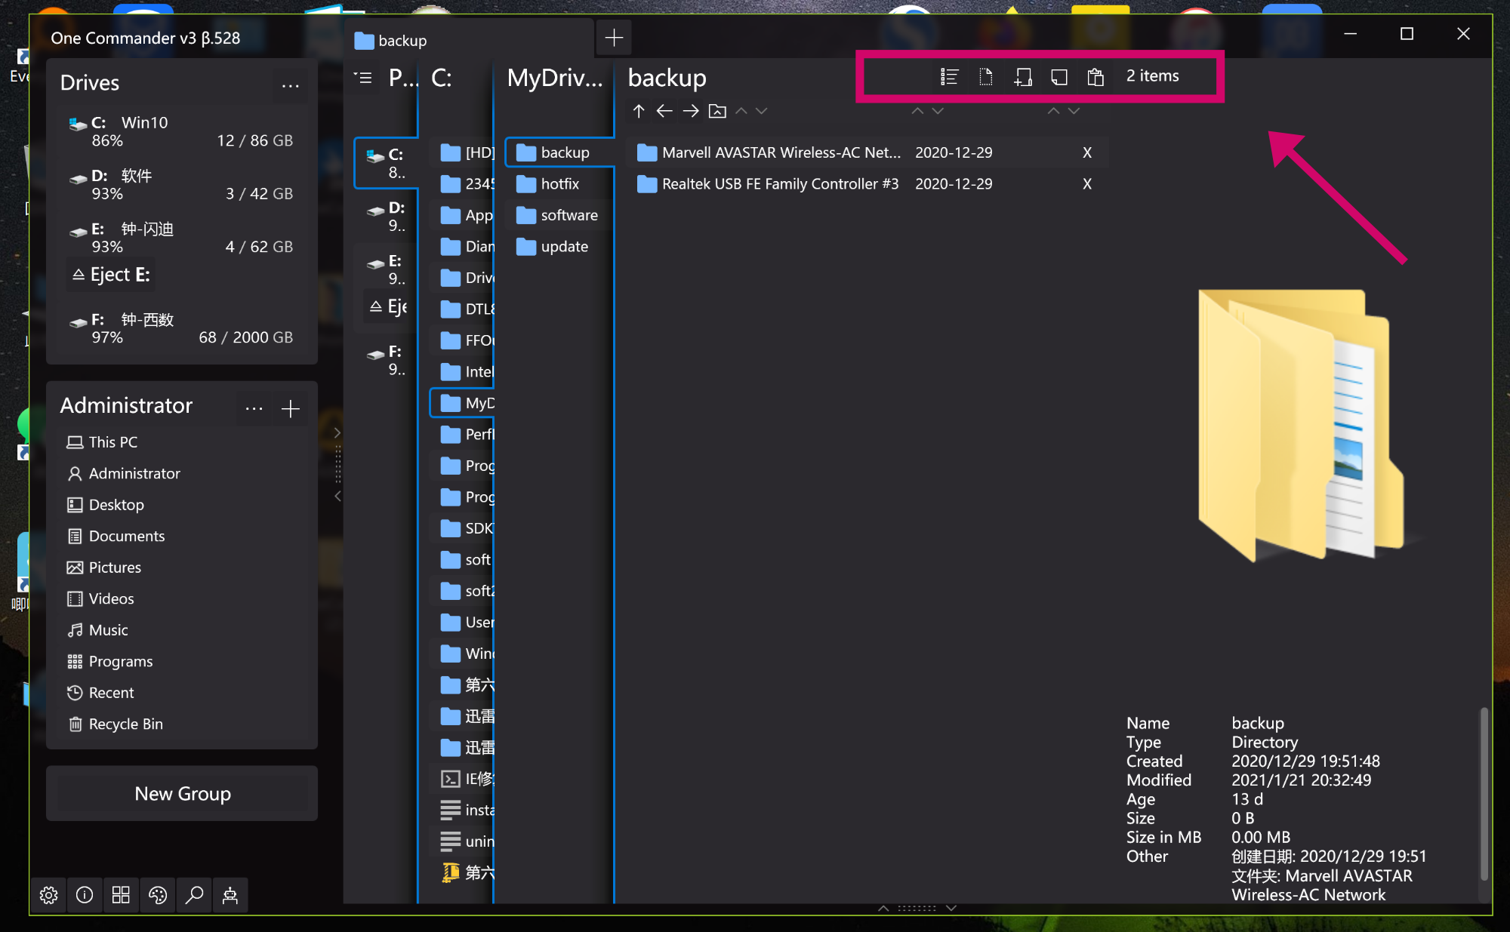Go up one folder level arrow

coord(639,112)
